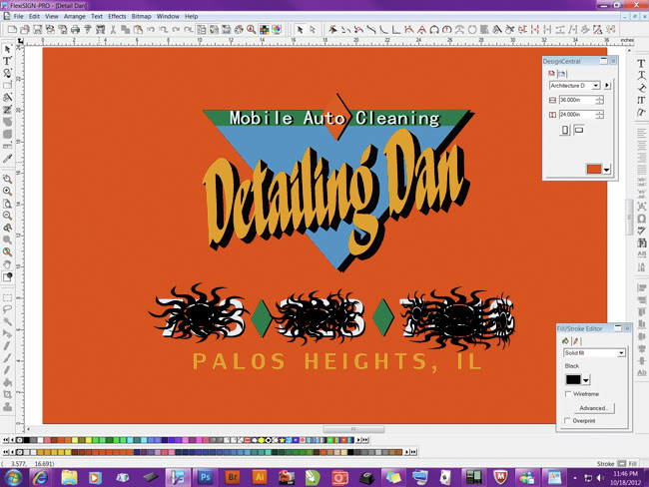Click the 'PALOS HEIGHTS, IL' text on the canvas

click(x=337, y=361)
